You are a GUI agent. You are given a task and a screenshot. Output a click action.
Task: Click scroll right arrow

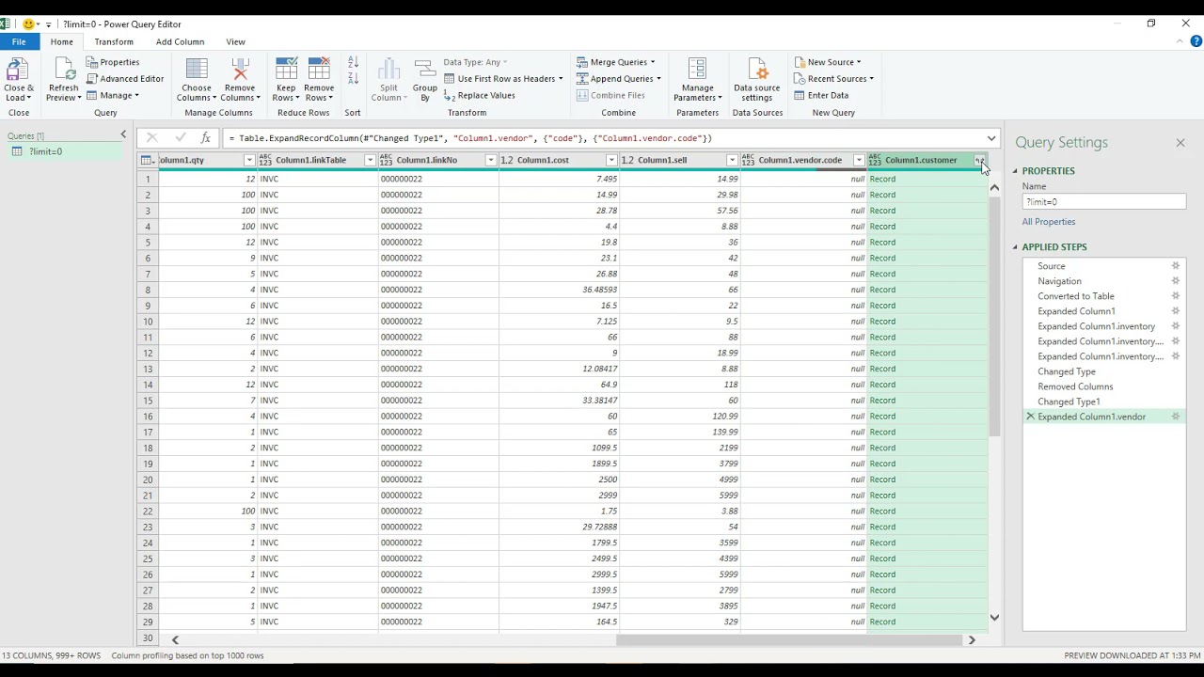click(972, 640)
